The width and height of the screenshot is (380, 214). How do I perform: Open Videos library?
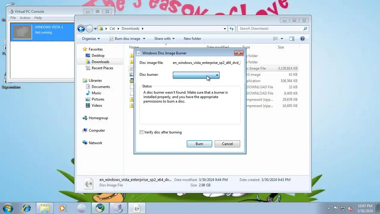point(97,106)
